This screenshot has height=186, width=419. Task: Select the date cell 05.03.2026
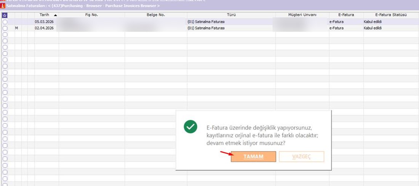click(x=44, y=22)
